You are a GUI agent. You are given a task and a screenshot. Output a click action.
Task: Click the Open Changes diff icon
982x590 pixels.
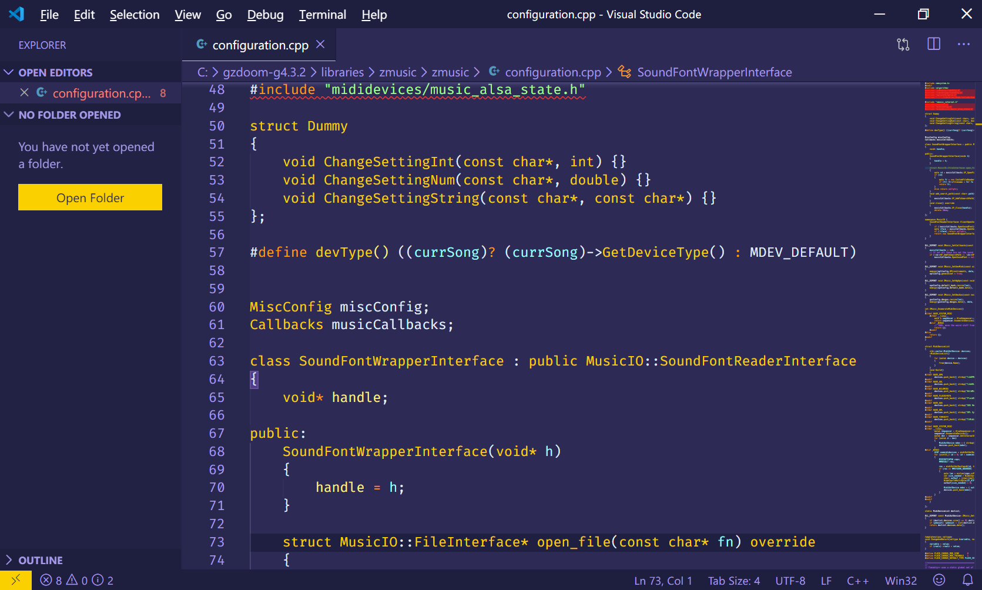[903, 44]
